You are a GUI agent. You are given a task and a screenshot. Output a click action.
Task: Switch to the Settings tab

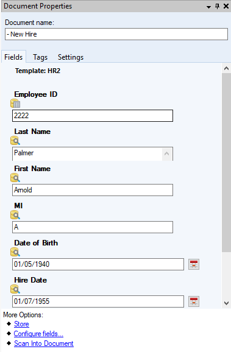pyautogui.click(x=71, y=57)
